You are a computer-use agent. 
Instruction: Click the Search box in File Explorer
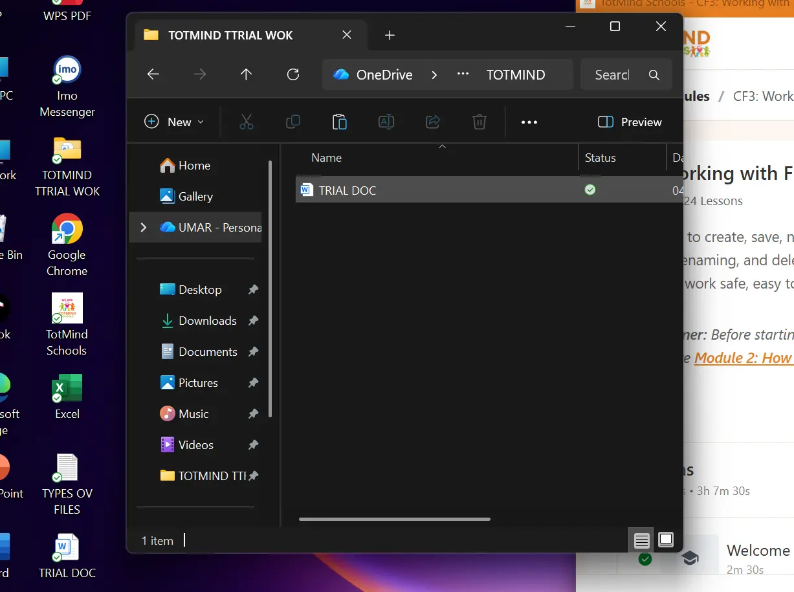click(x=626, y=75)
